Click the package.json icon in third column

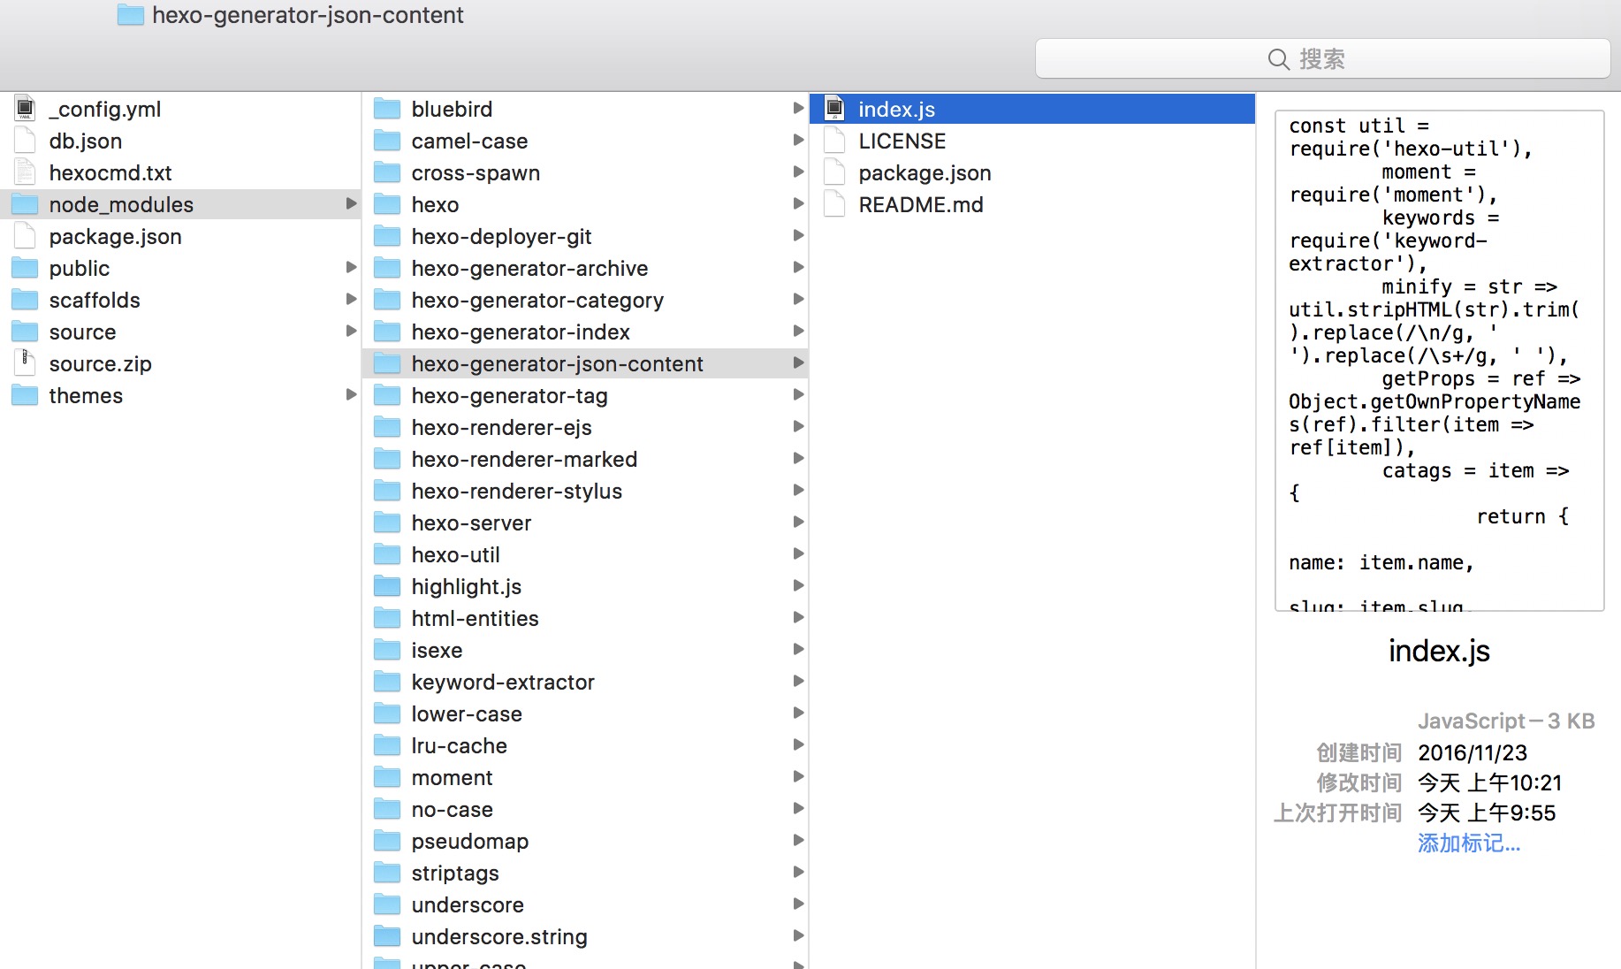coord(834,172)
